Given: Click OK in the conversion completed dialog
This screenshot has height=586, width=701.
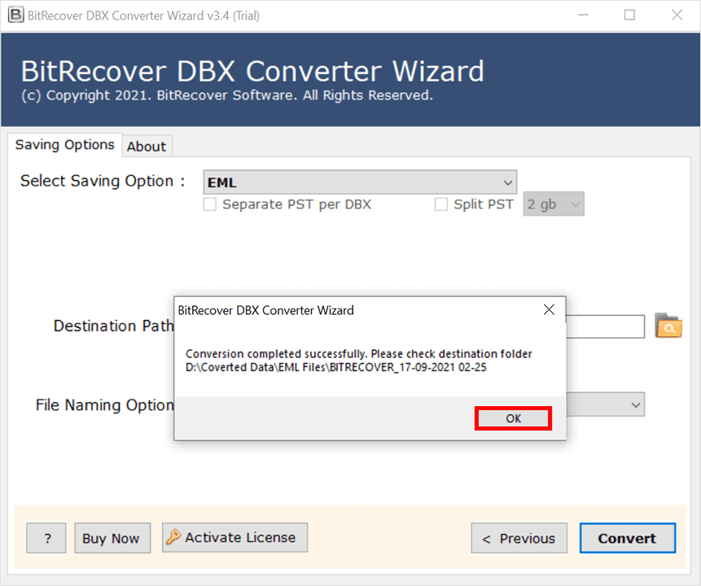Looking at the screenshot, I should coord(513,418).
